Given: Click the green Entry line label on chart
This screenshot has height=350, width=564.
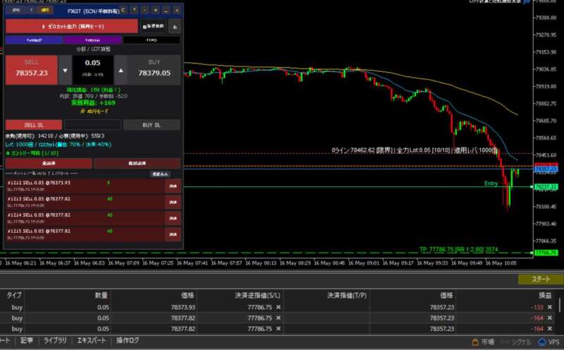Looking at the screenshot, I should point(491,183).
